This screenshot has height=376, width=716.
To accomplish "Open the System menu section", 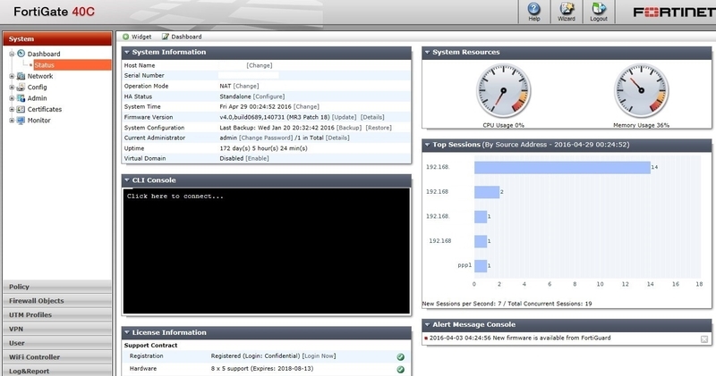I will click(57, 38).
